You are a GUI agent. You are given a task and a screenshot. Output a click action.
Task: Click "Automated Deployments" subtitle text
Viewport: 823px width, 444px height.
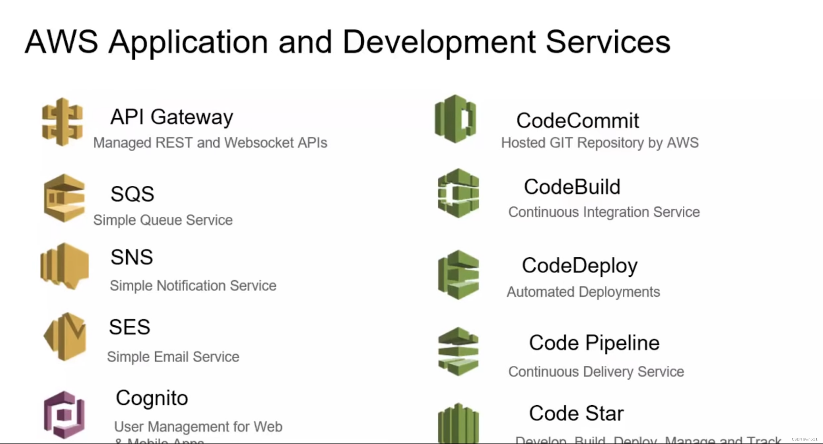click(x=583, y=292)
